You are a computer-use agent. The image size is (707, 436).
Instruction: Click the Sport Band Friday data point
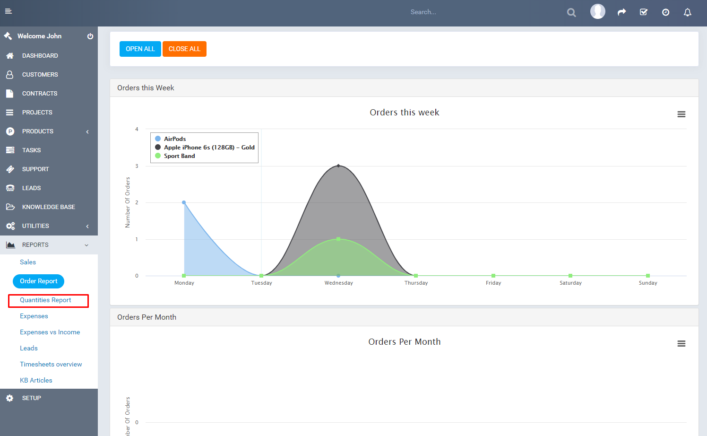(493, 276)
